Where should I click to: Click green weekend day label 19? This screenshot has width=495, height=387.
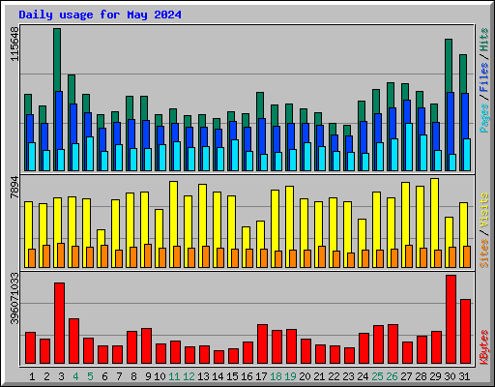click(x=291, y=376)
